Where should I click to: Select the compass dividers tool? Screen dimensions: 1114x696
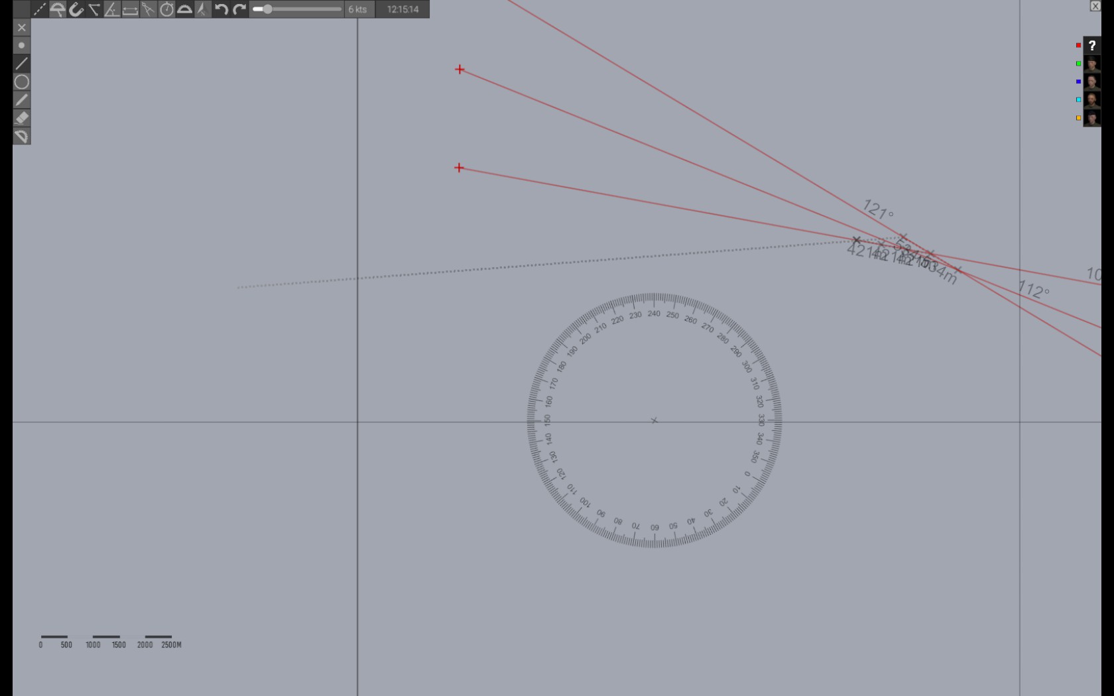click(148, 9)
